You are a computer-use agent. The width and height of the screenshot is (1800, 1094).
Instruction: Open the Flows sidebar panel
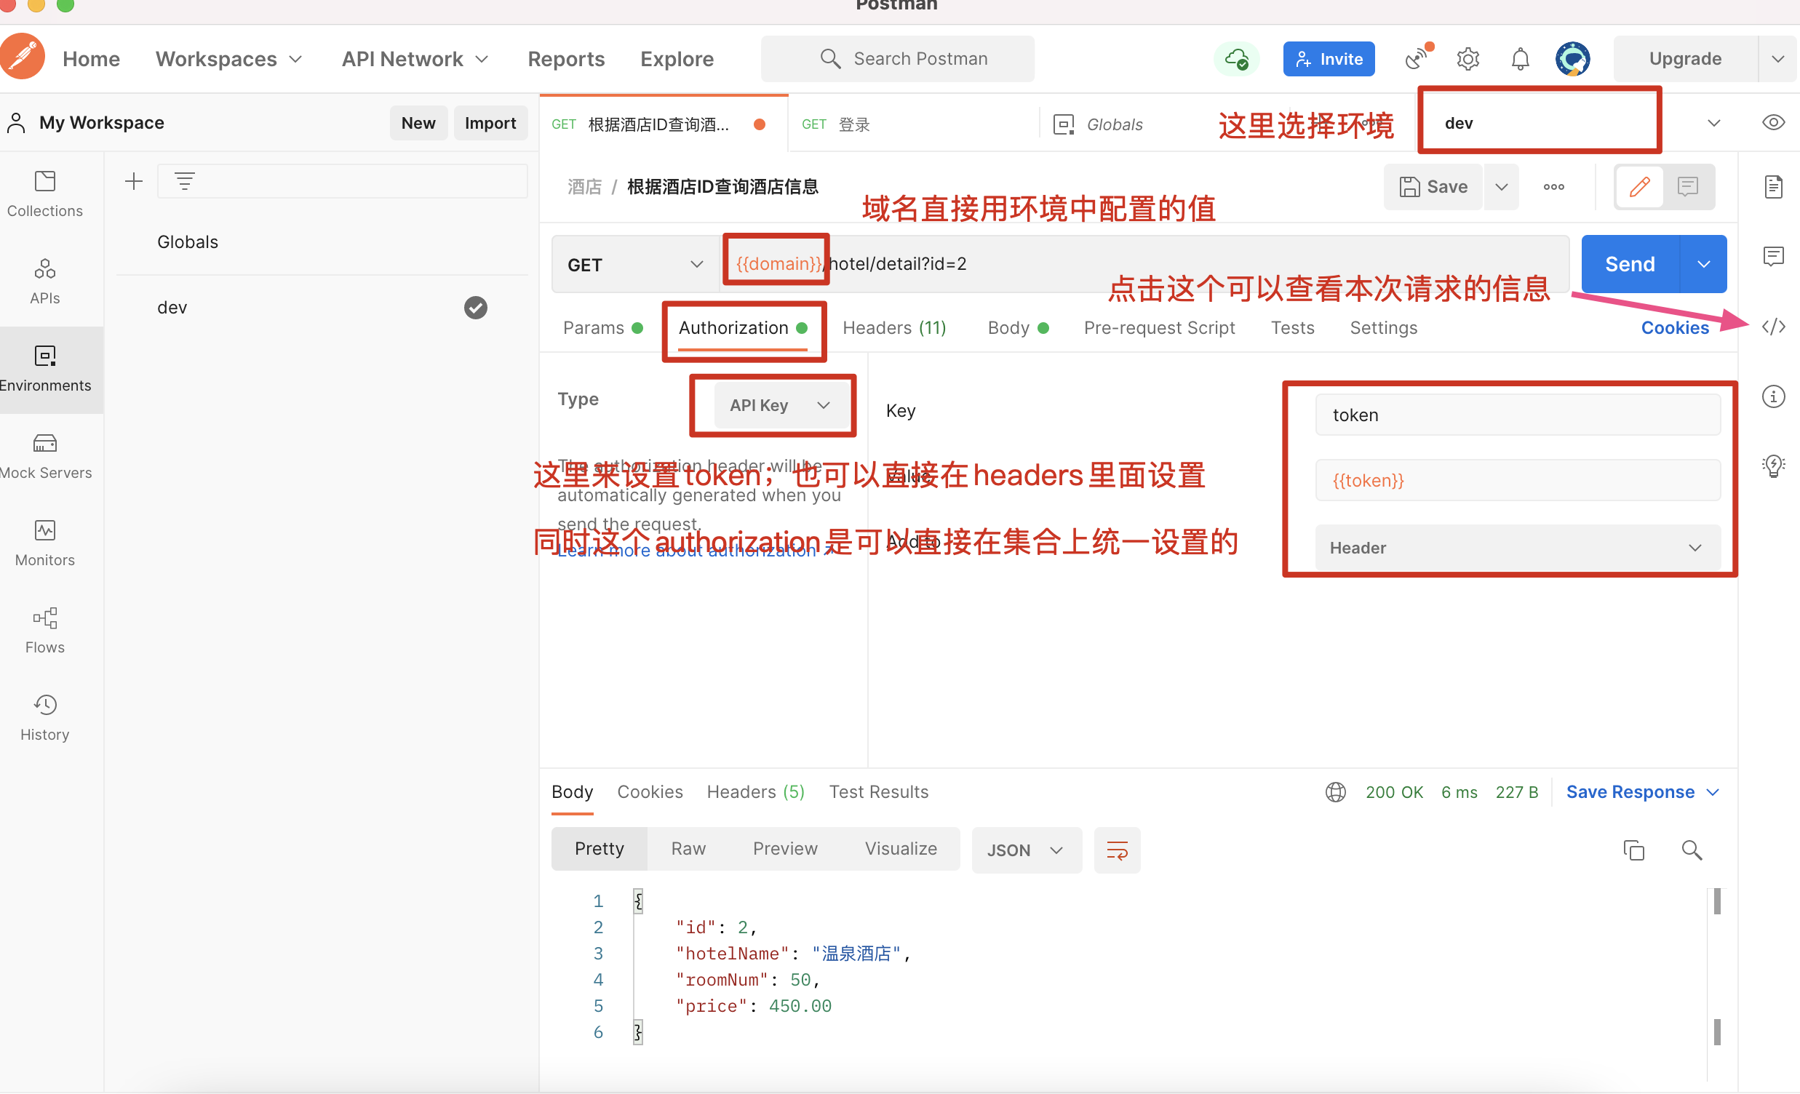[44, 631]
